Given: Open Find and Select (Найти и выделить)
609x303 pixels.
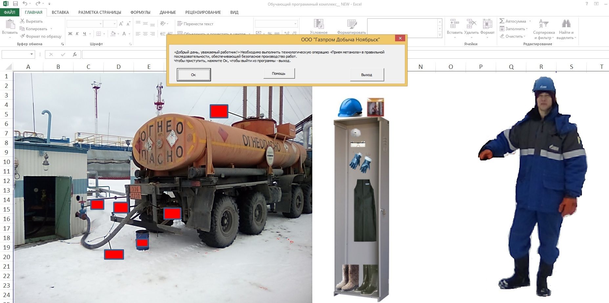Looking at the screenshot, I should coord(566,29).
